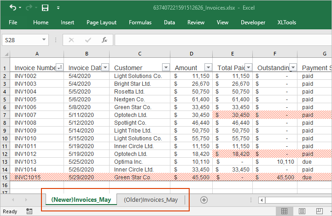Click the macro recording icon in status bar
Viewport: 332px width, 216px height.
(29, 211)
